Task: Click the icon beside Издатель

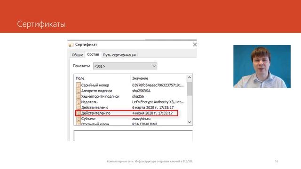Action: click(x=78, y=102)
